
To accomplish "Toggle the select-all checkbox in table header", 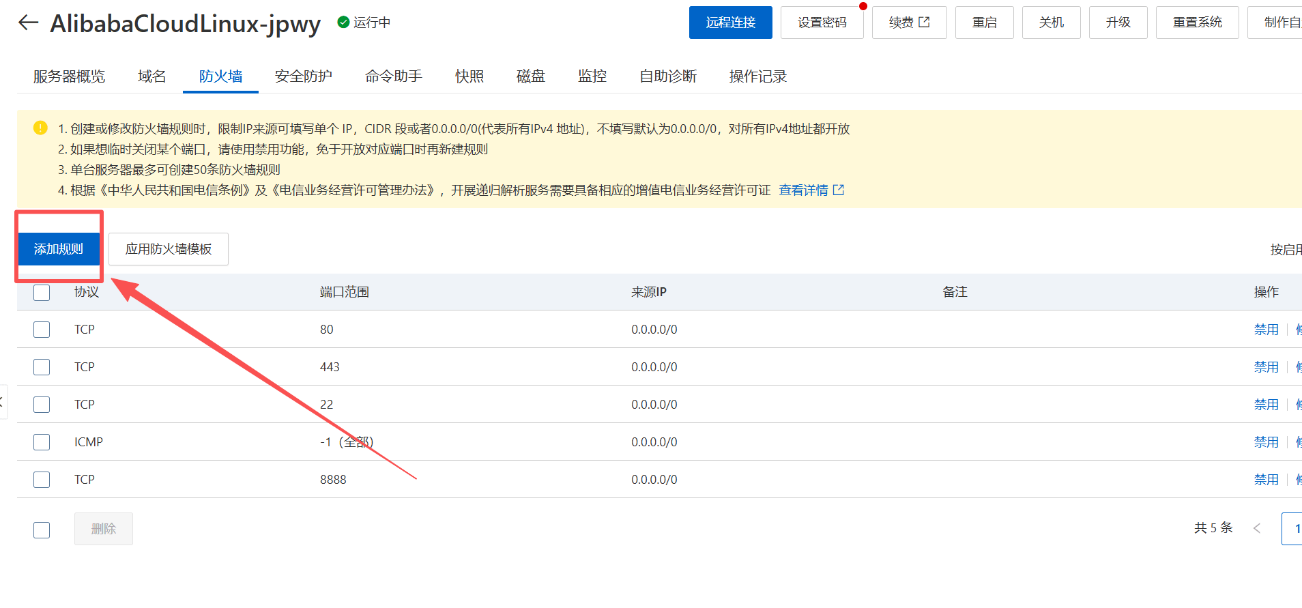I will pos(42,293).
